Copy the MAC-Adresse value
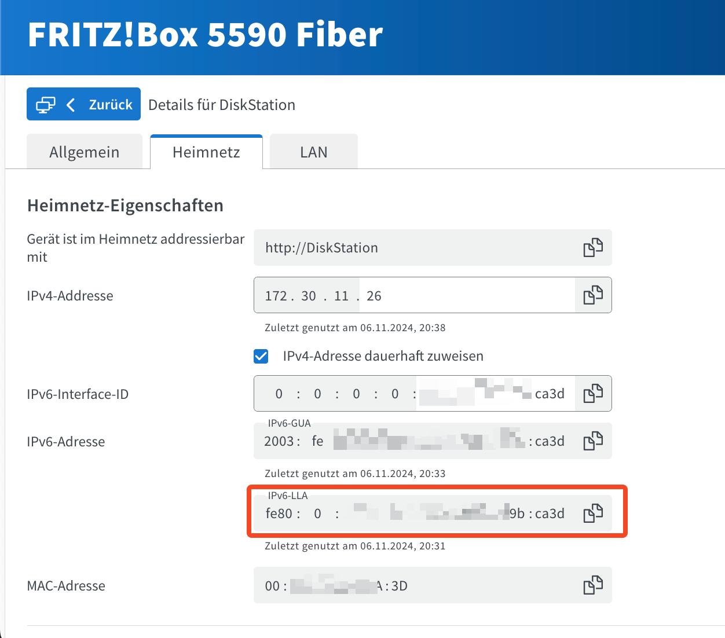 [592, 585]
